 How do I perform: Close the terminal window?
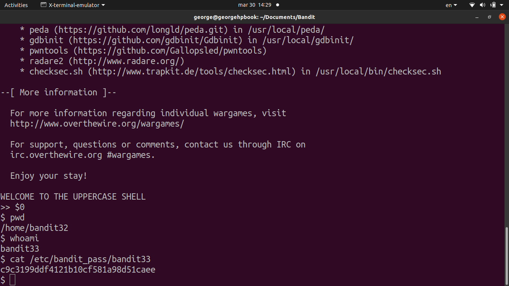tap(502, 17)
